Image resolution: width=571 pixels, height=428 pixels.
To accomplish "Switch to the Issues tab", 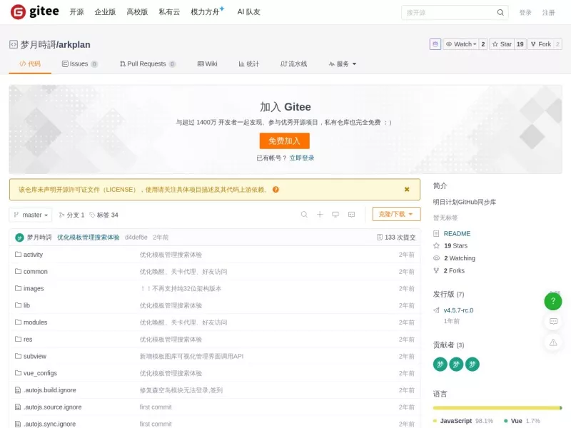I will click(79, 63).
